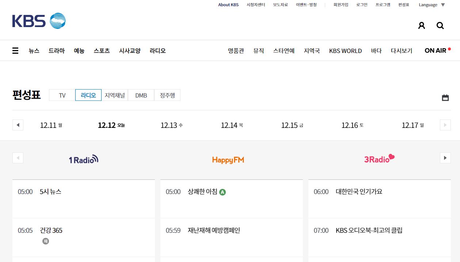Click the KBS logo

[x=39, y=21]
